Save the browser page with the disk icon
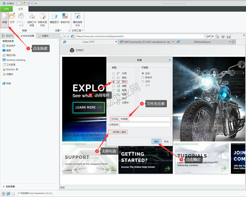The image size is (246, 197). click(229, 36)
